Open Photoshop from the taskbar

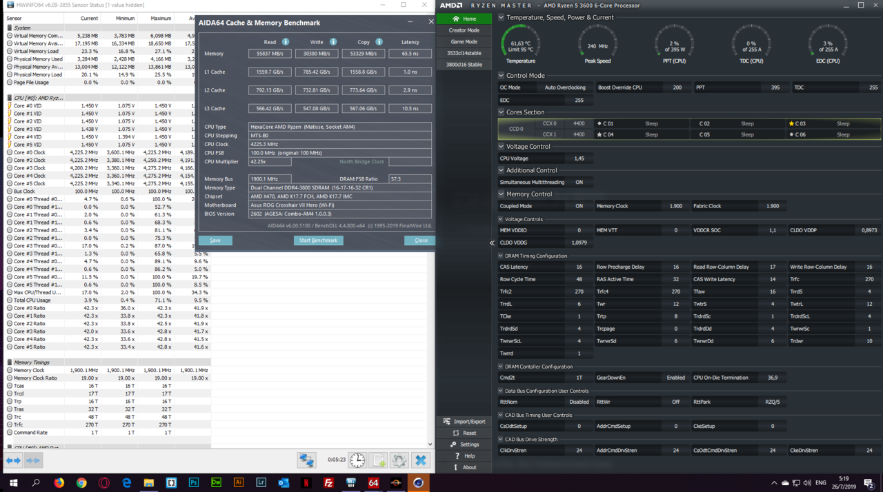click(193, 483)
